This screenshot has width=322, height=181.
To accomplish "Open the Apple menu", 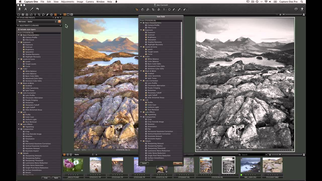I will coord(20,2).
